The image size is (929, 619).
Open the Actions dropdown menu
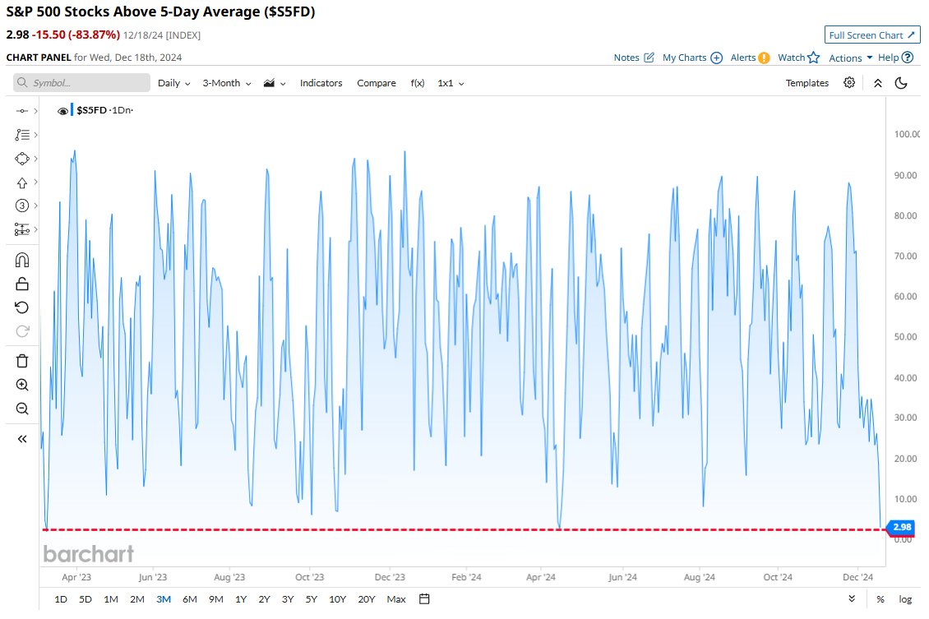pos(851,58)
